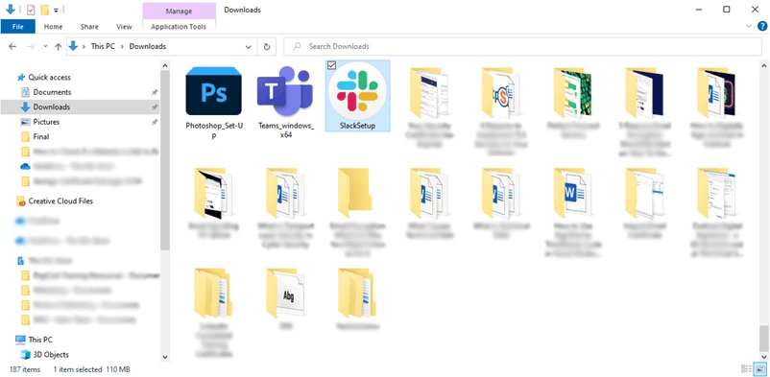
Task: Open the Final folder in sidebar
Action: (41, 136)
